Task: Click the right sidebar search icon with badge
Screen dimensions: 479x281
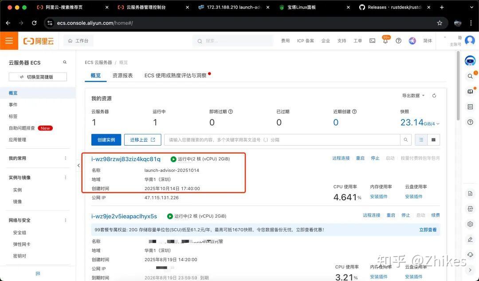Action: (471, 75)
